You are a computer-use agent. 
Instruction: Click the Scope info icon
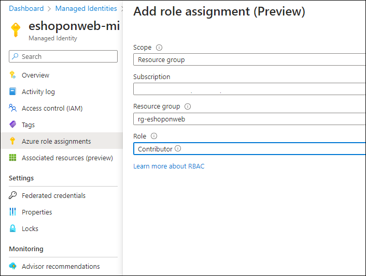point(159,48)
